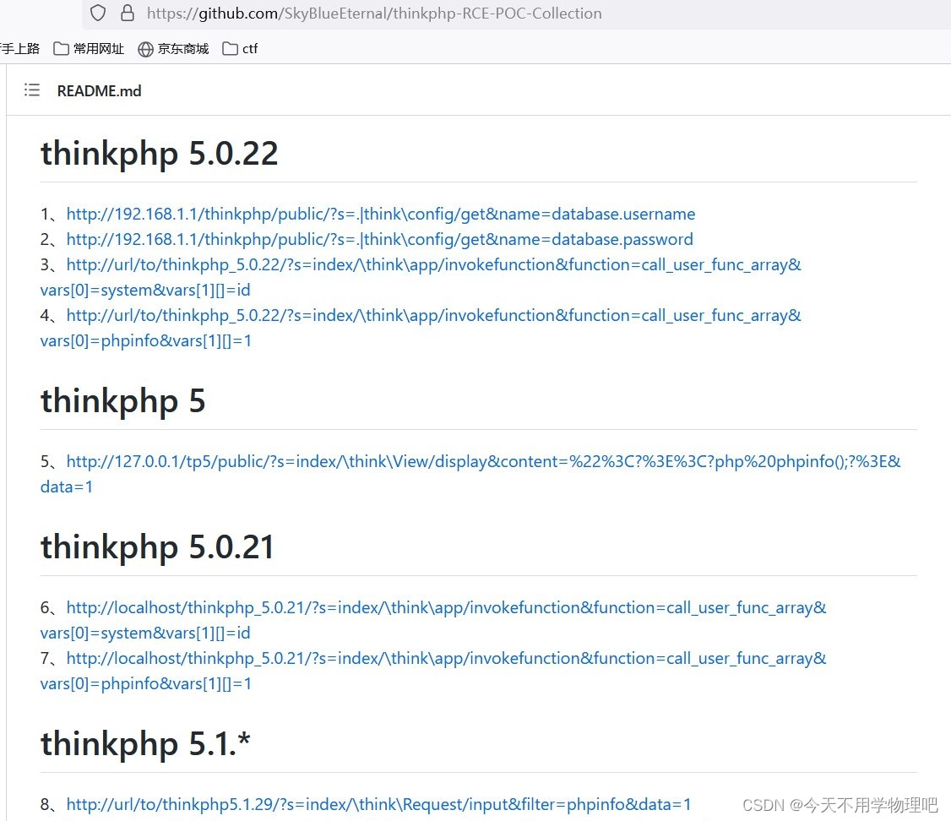The width and height of the screenshot is (951, 821).
Task: Open link 7 thinkphp_5.0.21 phpinfo POC
Action: tap(447, 659)
